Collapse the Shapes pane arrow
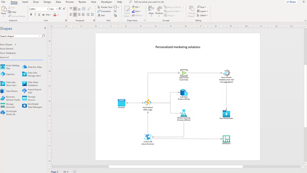The height and width of the screenshot is (173, 307). click(45, 28)
